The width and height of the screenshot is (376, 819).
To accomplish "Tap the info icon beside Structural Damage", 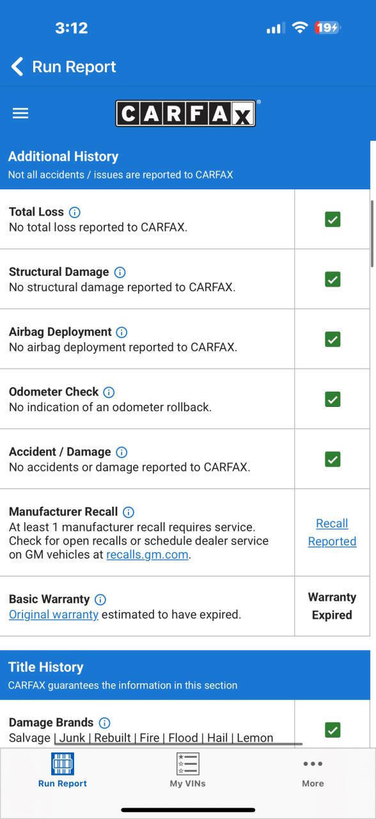I will click(x=120, y=272).
